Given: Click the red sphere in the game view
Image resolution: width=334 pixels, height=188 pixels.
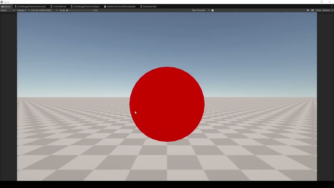Looking at the screenshot, I should (x=167, y=104).
